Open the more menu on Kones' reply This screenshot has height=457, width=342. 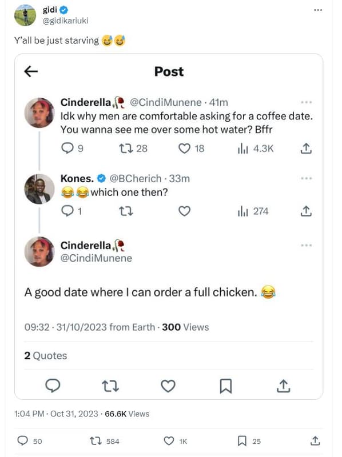[x=307, y=178]
